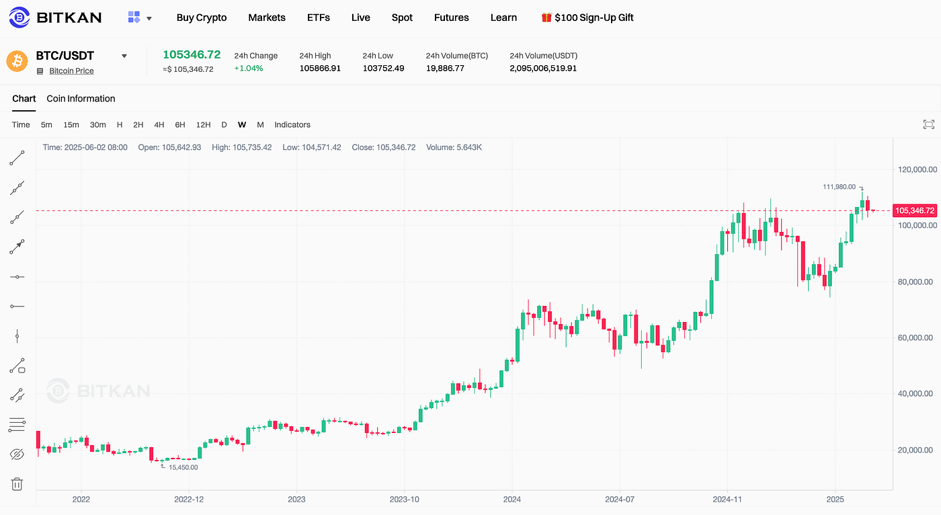Delete all drawings with trash icon
The image size is (941, 515).
(17, 484)
